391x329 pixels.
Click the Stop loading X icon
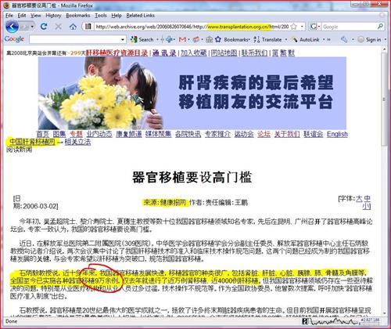(x=59, y=27)
